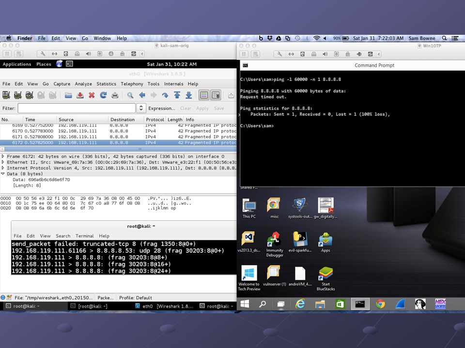Image resolution: width=465 pixels, height=348 pixels.
Task: Open the Windows Start button
Action: [245, 304]
